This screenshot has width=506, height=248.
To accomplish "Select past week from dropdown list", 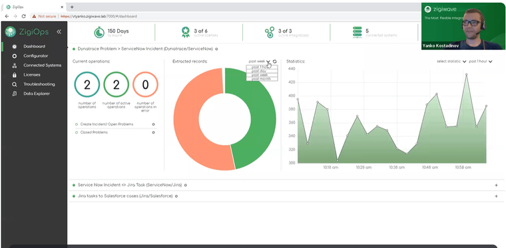I will (262, 74).
